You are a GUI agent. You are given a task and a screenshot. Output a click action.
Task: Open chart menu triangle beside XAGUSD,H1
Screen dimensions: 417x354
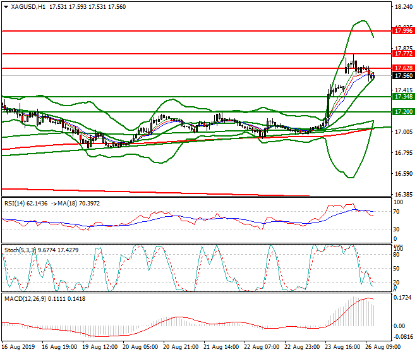tap(6, 7)
